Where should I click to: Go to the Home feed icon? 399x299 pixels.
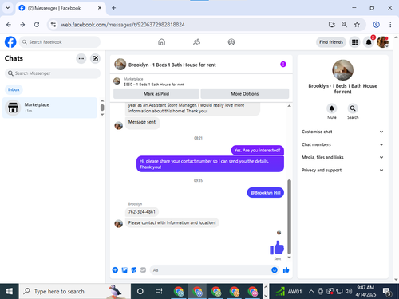[x=161, y=42]
